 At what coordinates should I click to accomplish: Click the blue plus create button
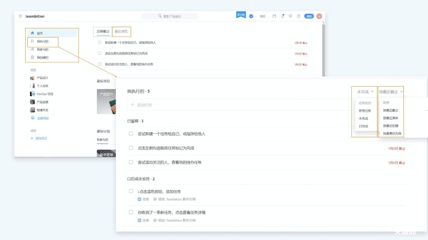pos(251,16)
